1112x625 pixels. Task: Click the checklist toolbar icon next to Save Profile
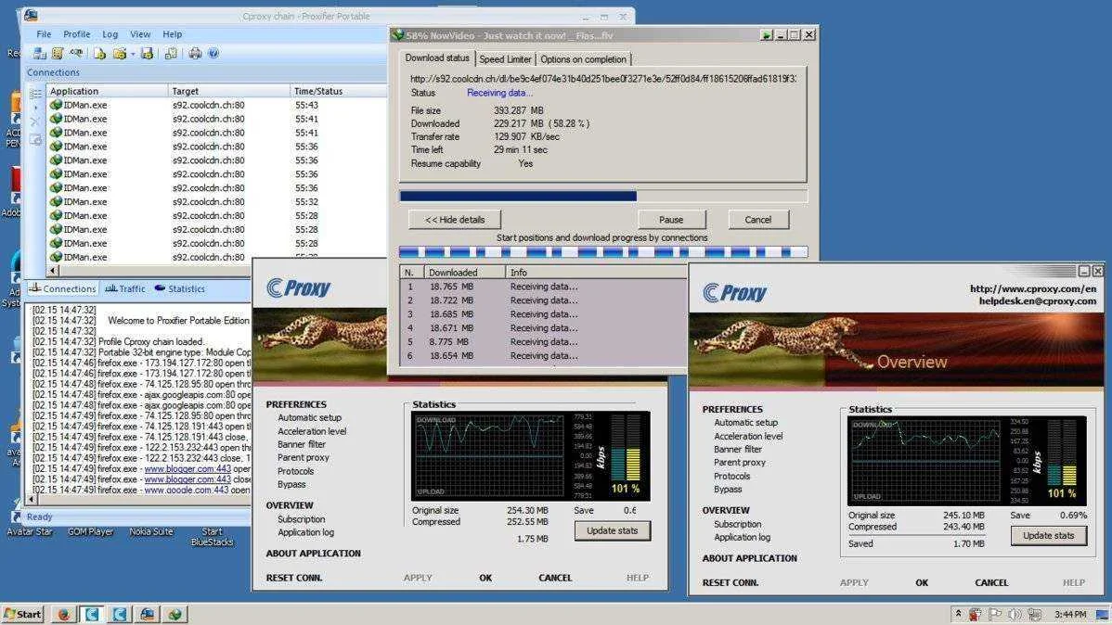click(170, 53)
